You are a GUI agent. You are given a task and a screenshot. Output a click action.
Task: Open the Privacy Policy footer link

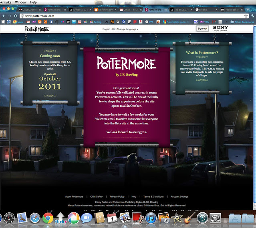(117, 196)
